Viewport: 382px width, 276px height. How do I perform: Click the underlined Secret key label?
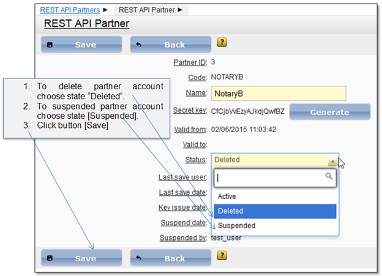click(190, 111)
